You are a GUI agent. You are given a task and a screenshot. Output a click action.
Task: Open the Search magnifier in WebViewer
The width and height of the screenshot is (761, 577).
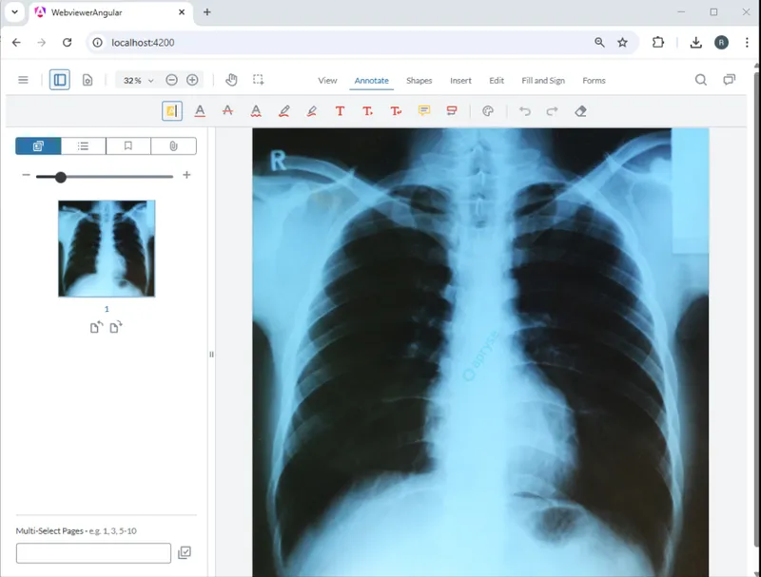[x=701, y=81]
